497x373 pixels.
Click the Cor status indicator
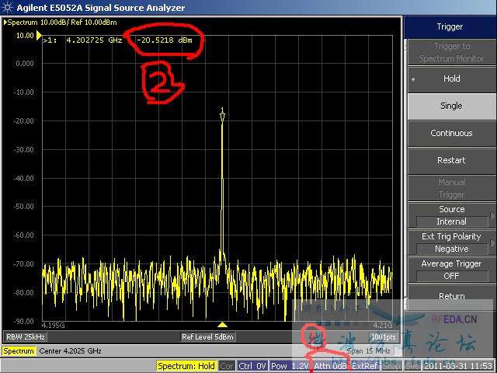pos(226,366)
